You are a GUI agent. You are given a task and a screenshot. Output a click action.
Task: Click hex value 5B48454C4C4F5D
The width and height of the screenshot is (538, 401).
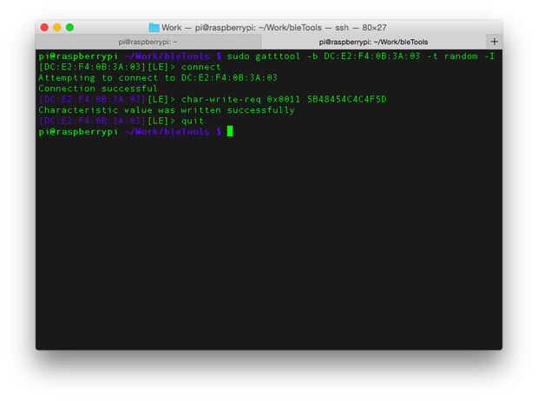tap(347, 99)
